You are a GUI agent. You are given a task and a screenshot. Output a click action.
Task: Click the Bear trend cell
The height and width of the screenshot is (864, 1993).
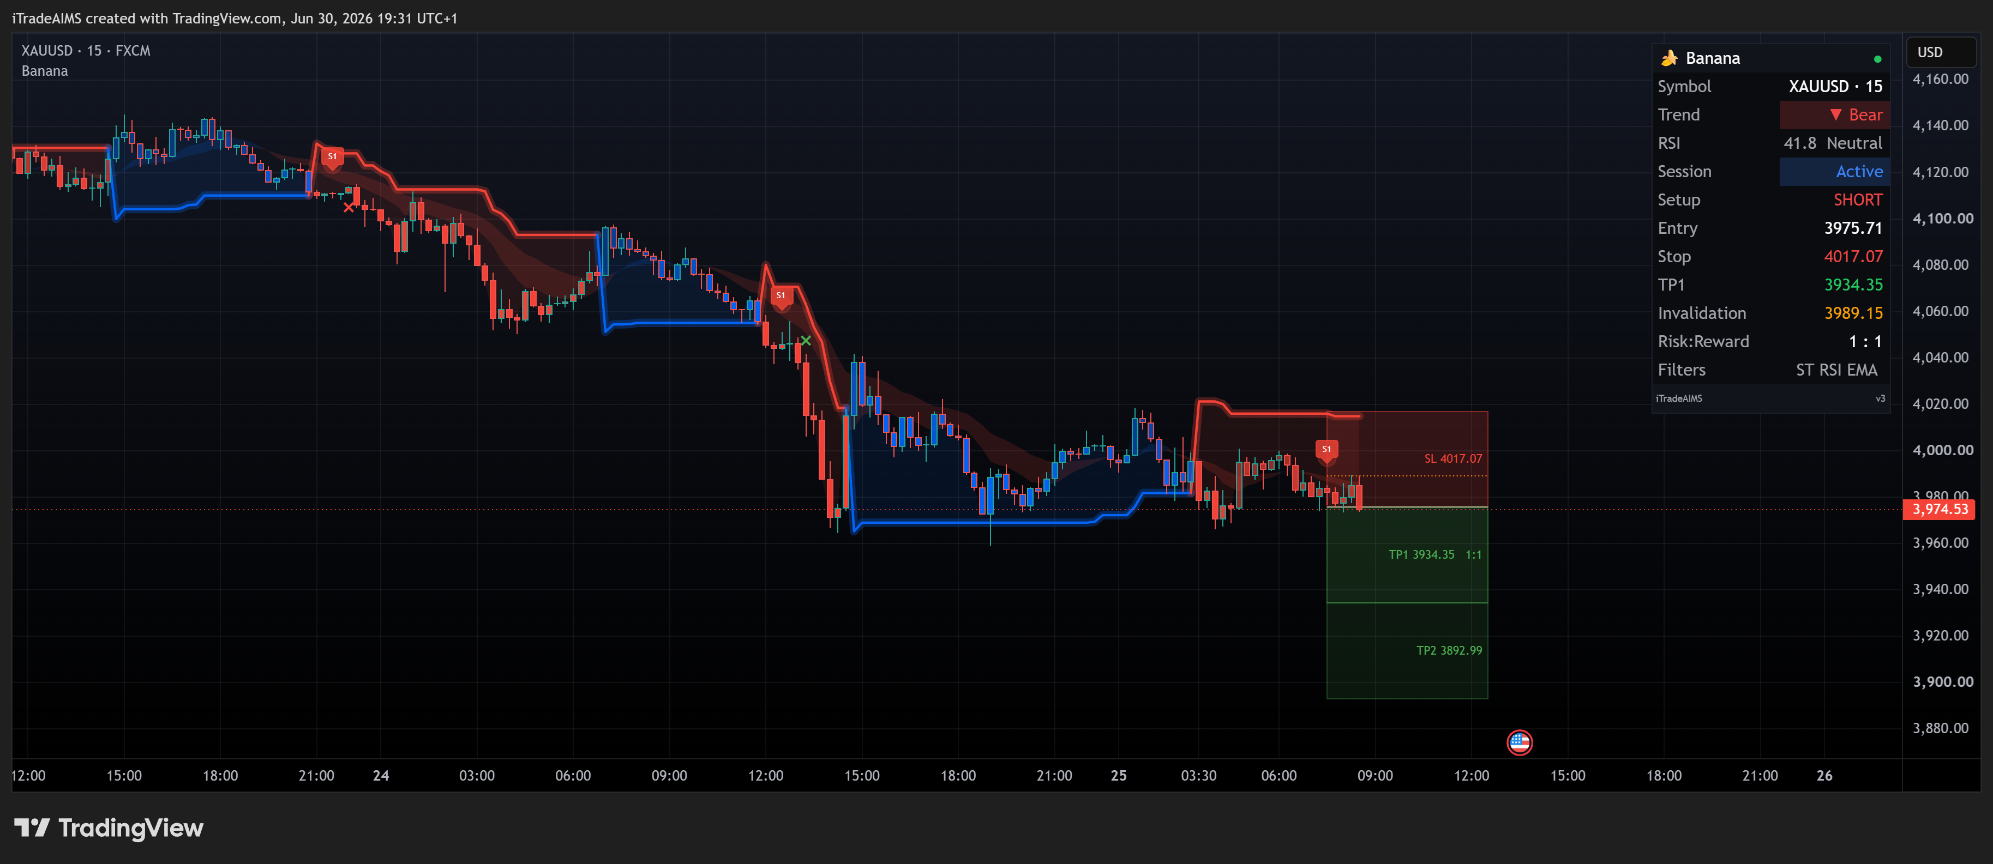1834,114
